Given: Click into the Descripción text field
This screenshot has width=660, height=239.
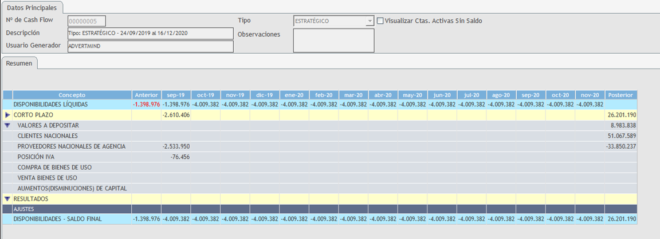Looking at the screenshot, I should pyautogui.click(x=150, y=33).
